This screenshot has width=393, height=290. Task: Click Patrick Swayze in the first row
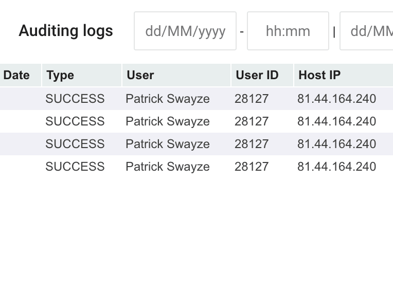point(168,99)
